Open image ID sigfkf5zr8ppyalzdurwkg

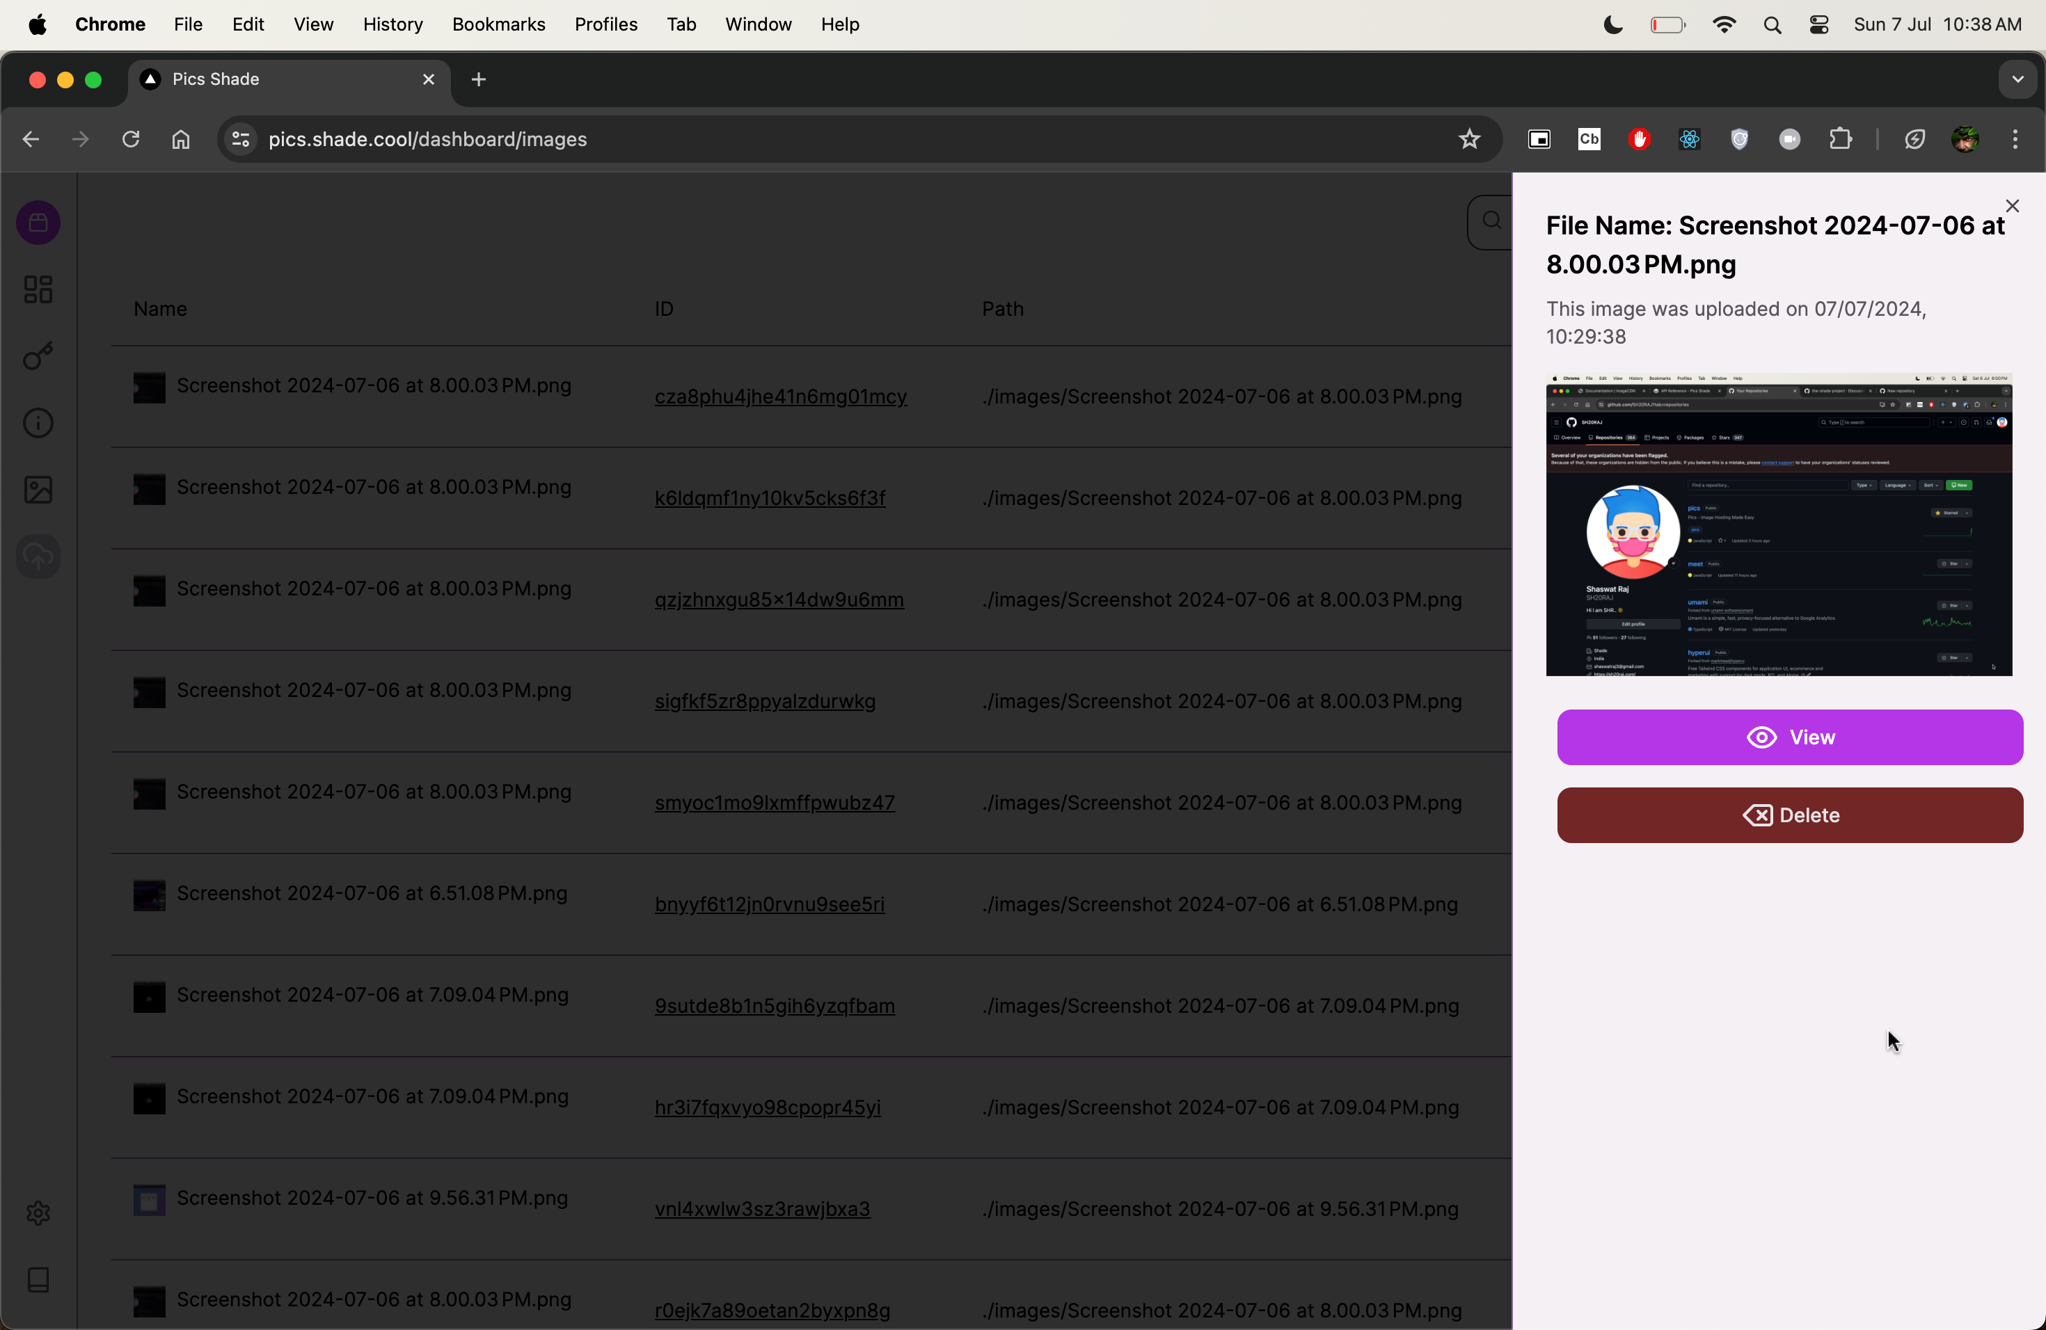(x=765, y=701)
